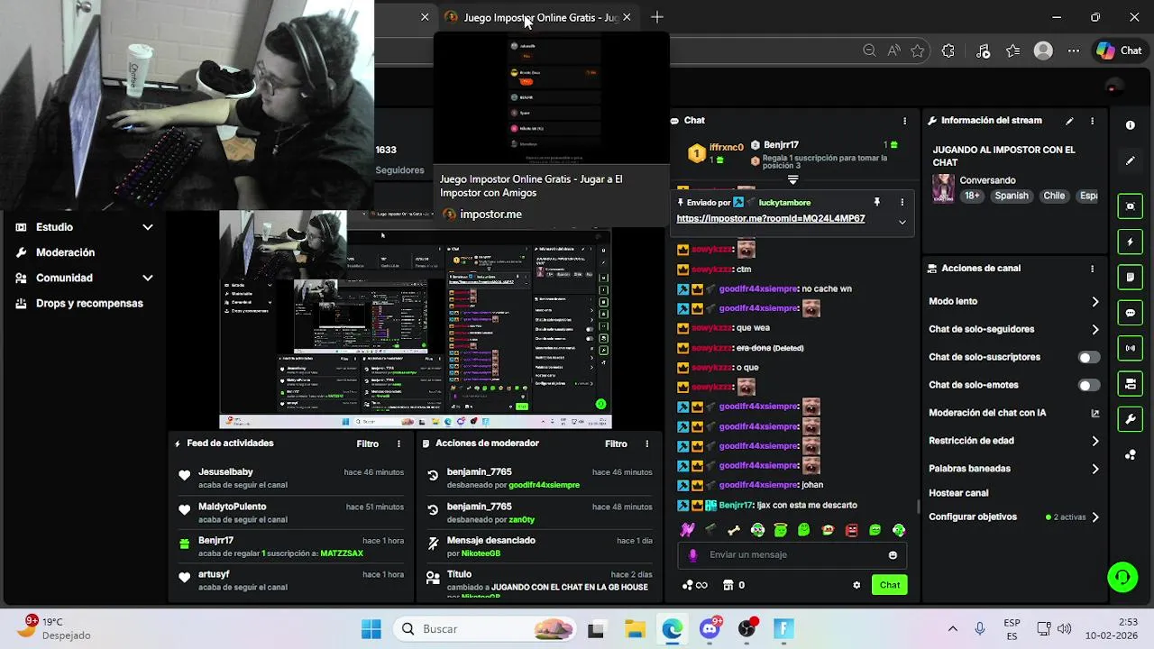Unpin the pinned message by luckytambore

876,203
